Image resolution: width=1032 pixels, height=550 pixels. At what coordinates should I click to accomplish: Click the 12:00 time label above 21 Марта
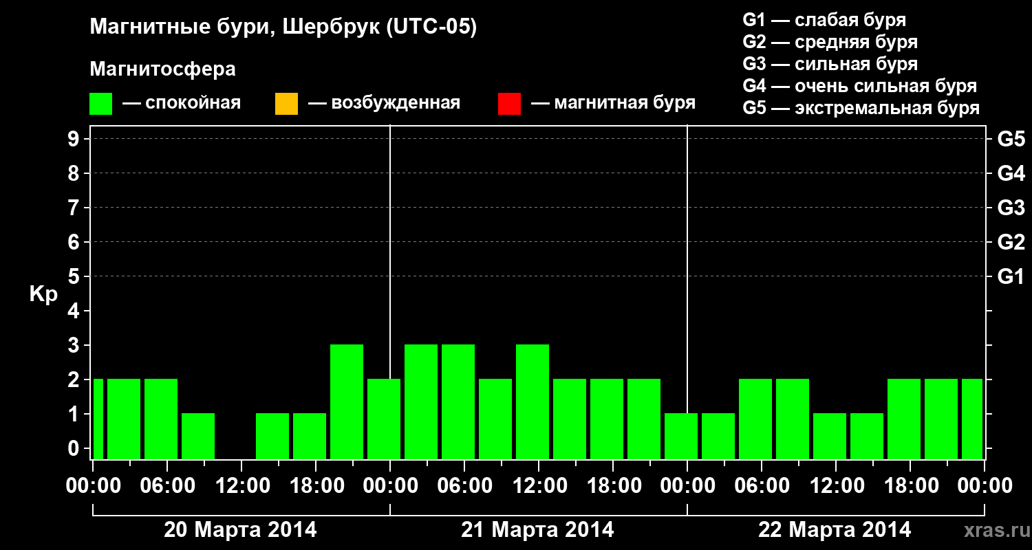(539, 486)
